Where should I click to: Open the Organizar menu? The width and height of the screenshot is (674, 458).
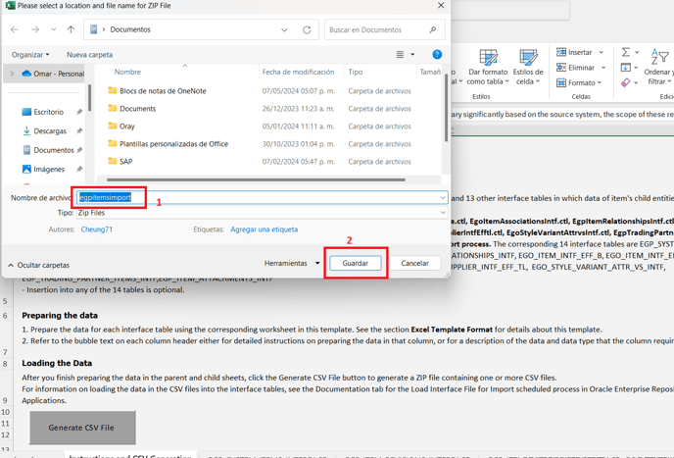click(x=30, y=55)
